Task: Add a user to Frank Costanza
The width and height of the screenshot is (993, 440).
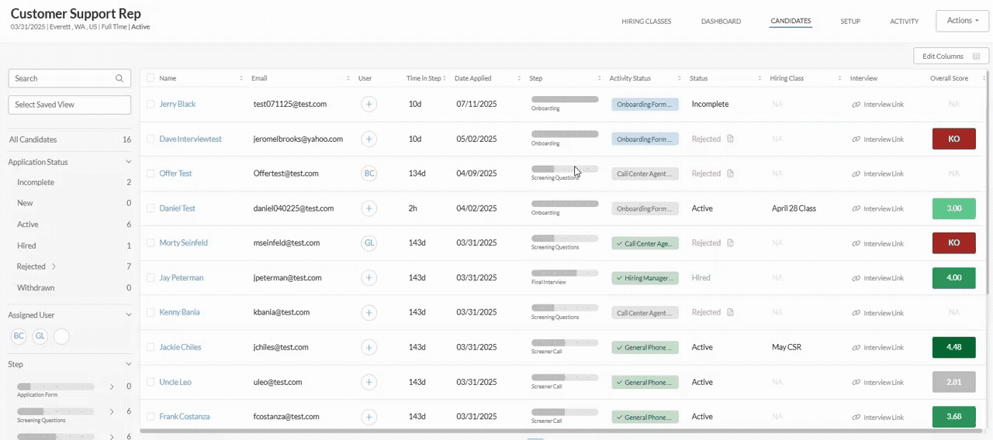Action: (x=369, y=417)
